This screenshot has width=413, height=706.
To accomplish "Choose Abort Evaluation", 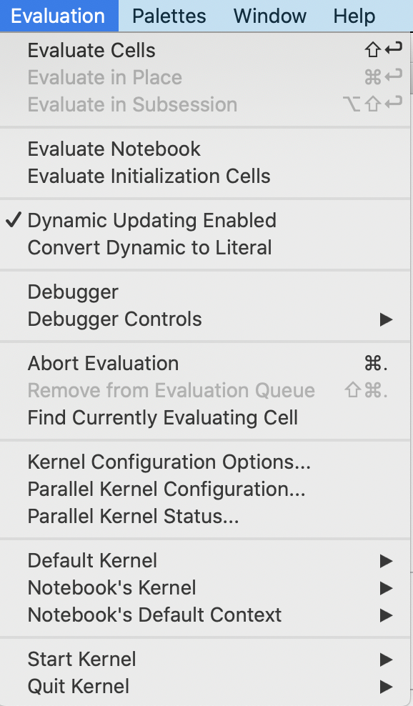I will [103, 363].
